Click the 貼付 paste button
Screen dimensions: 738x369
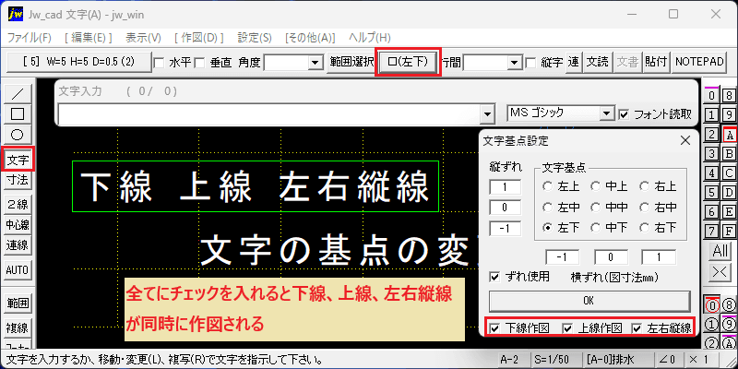[x=656, y=62]
